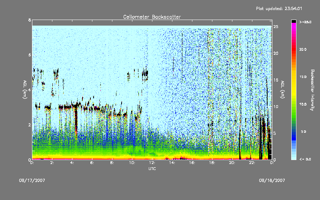Pick the black top segment of the colorbar
This screenshot has width=320, height=200.
coord(294,21)
